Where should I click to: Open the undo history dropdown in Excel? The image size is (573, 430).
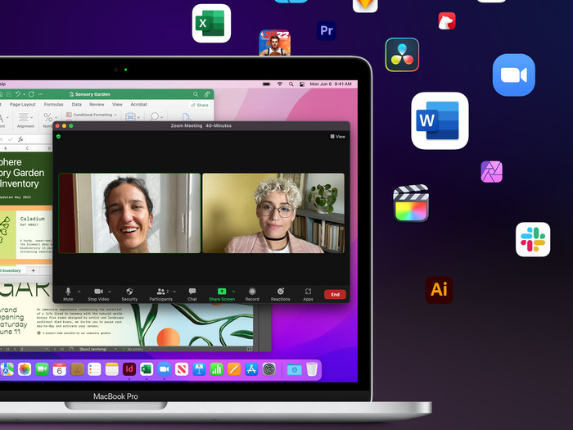click(24, 94)
